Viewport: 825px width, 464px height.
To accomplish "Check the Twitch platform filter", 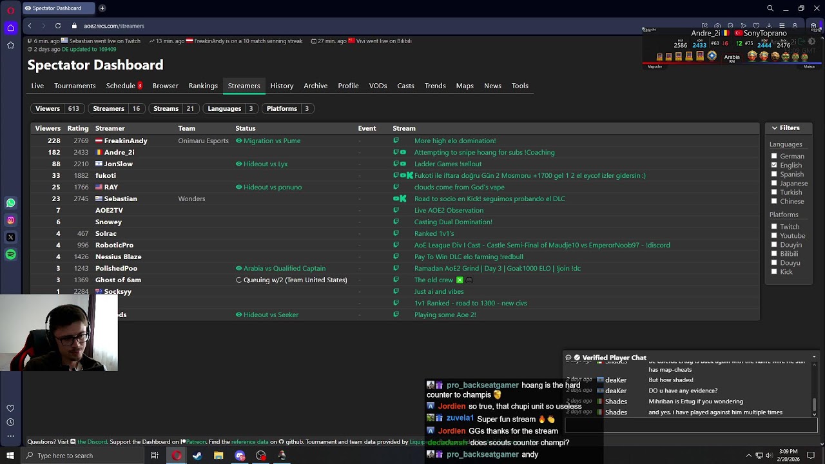I will 774,226.
